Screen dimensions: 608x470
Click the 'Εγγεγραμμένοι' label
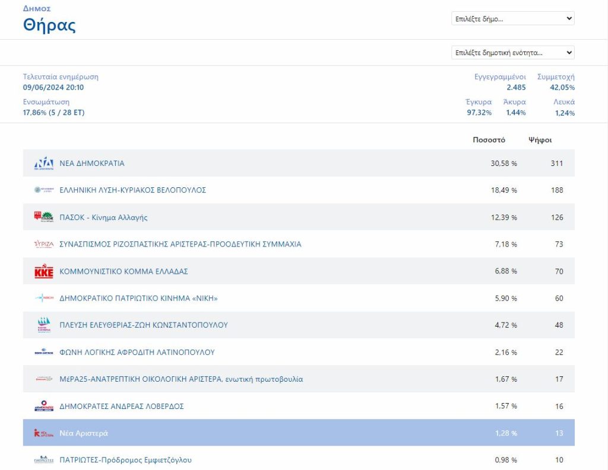coord(500,76)
